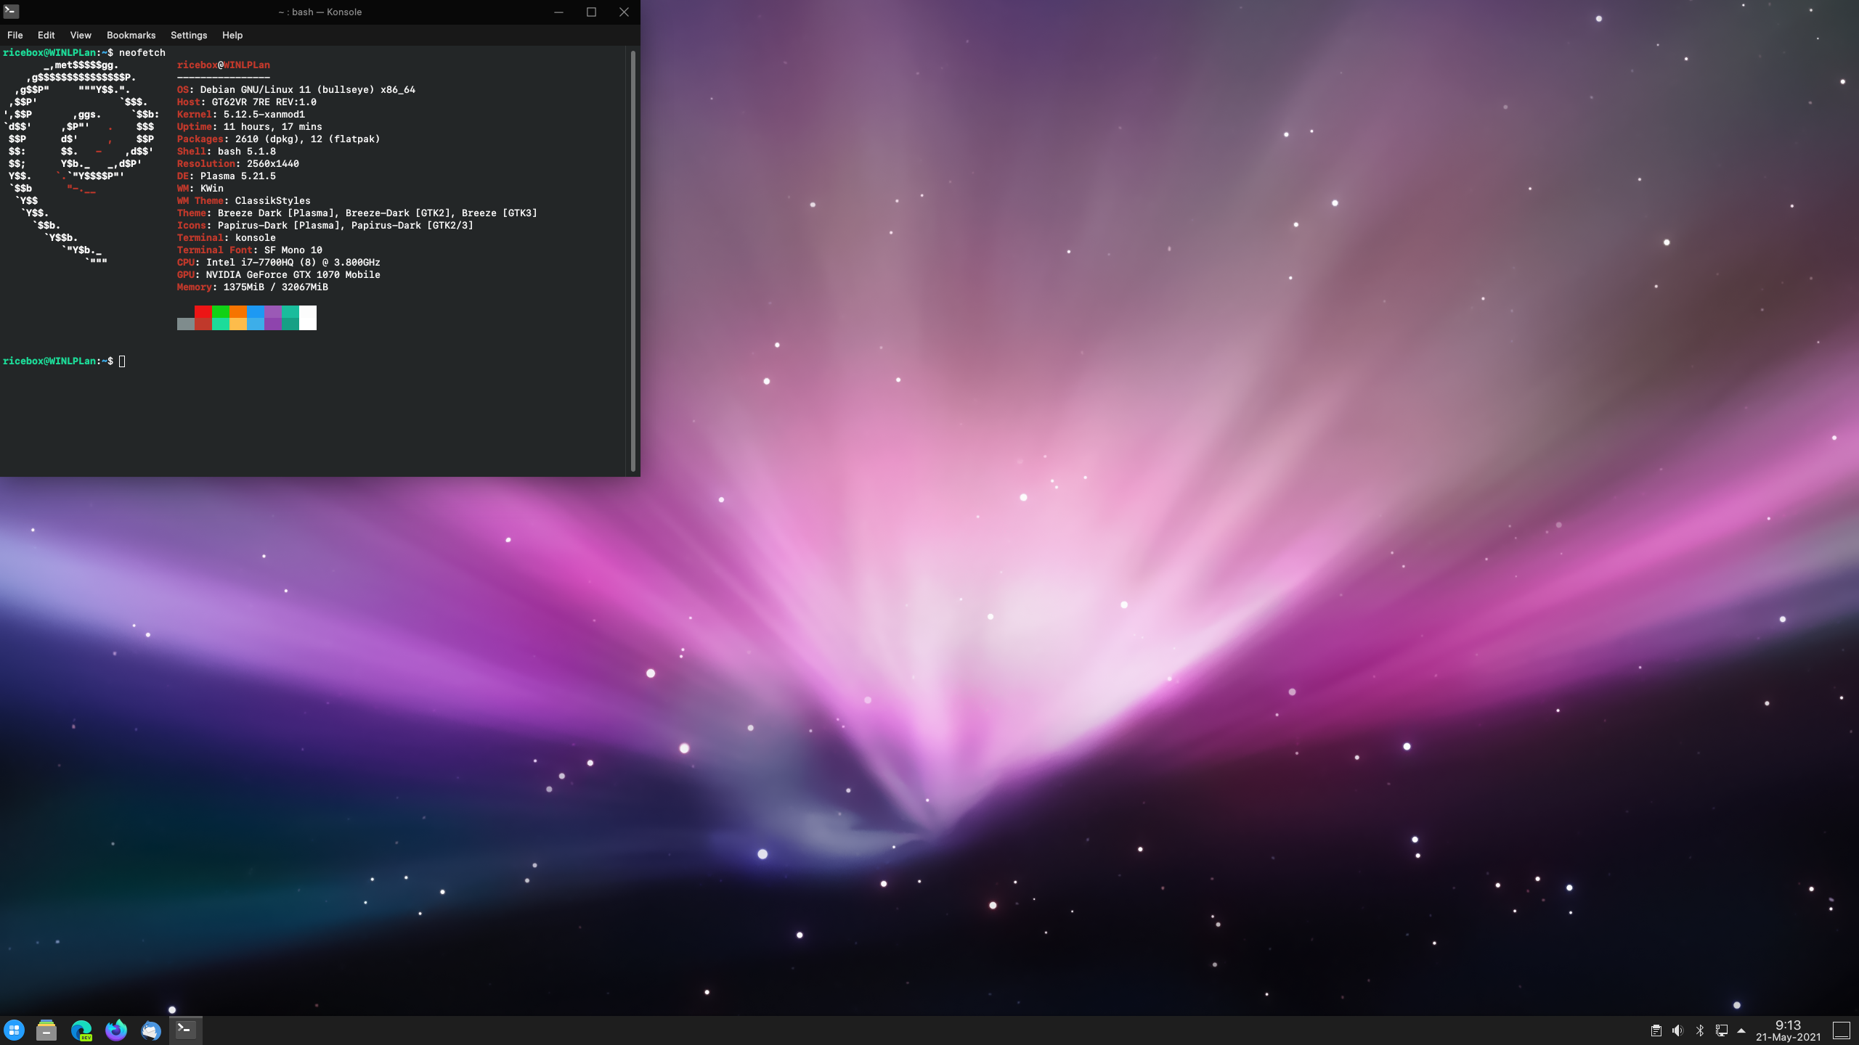Click the Konsole icon in the window titlebar
The width and height of the screenshot is (1859, 1045).
(10, 12)
